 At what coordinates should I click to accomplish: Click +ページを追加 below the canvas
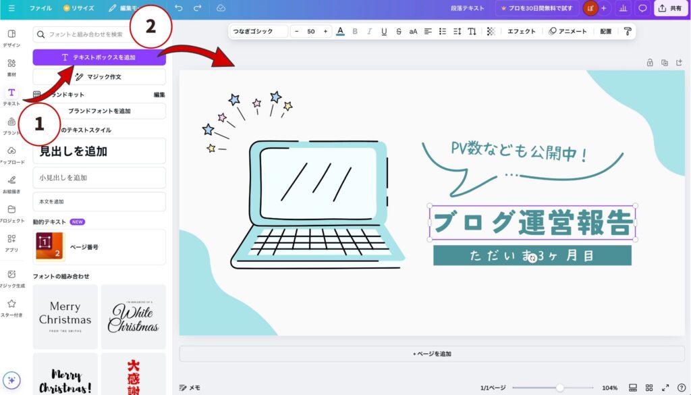432,354
